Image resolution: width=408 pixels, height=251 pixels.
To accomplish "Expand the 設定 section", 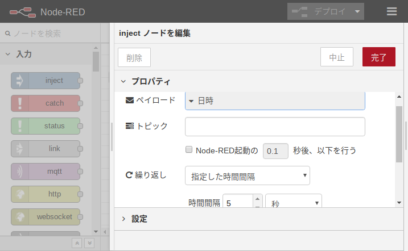I will (x=123, y=219).
